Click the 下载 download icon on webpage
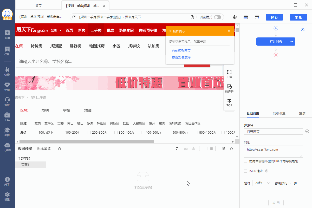 [229, 74]
